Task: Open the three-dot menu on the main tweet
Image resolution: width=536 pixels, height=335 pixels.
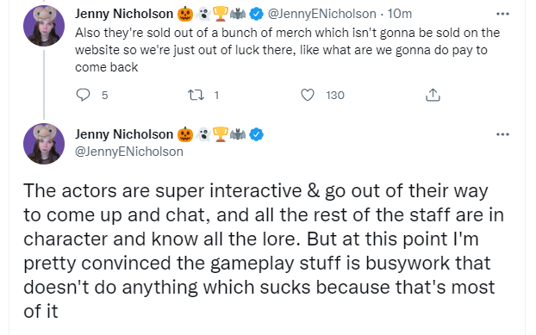Action: coord(502,134)
